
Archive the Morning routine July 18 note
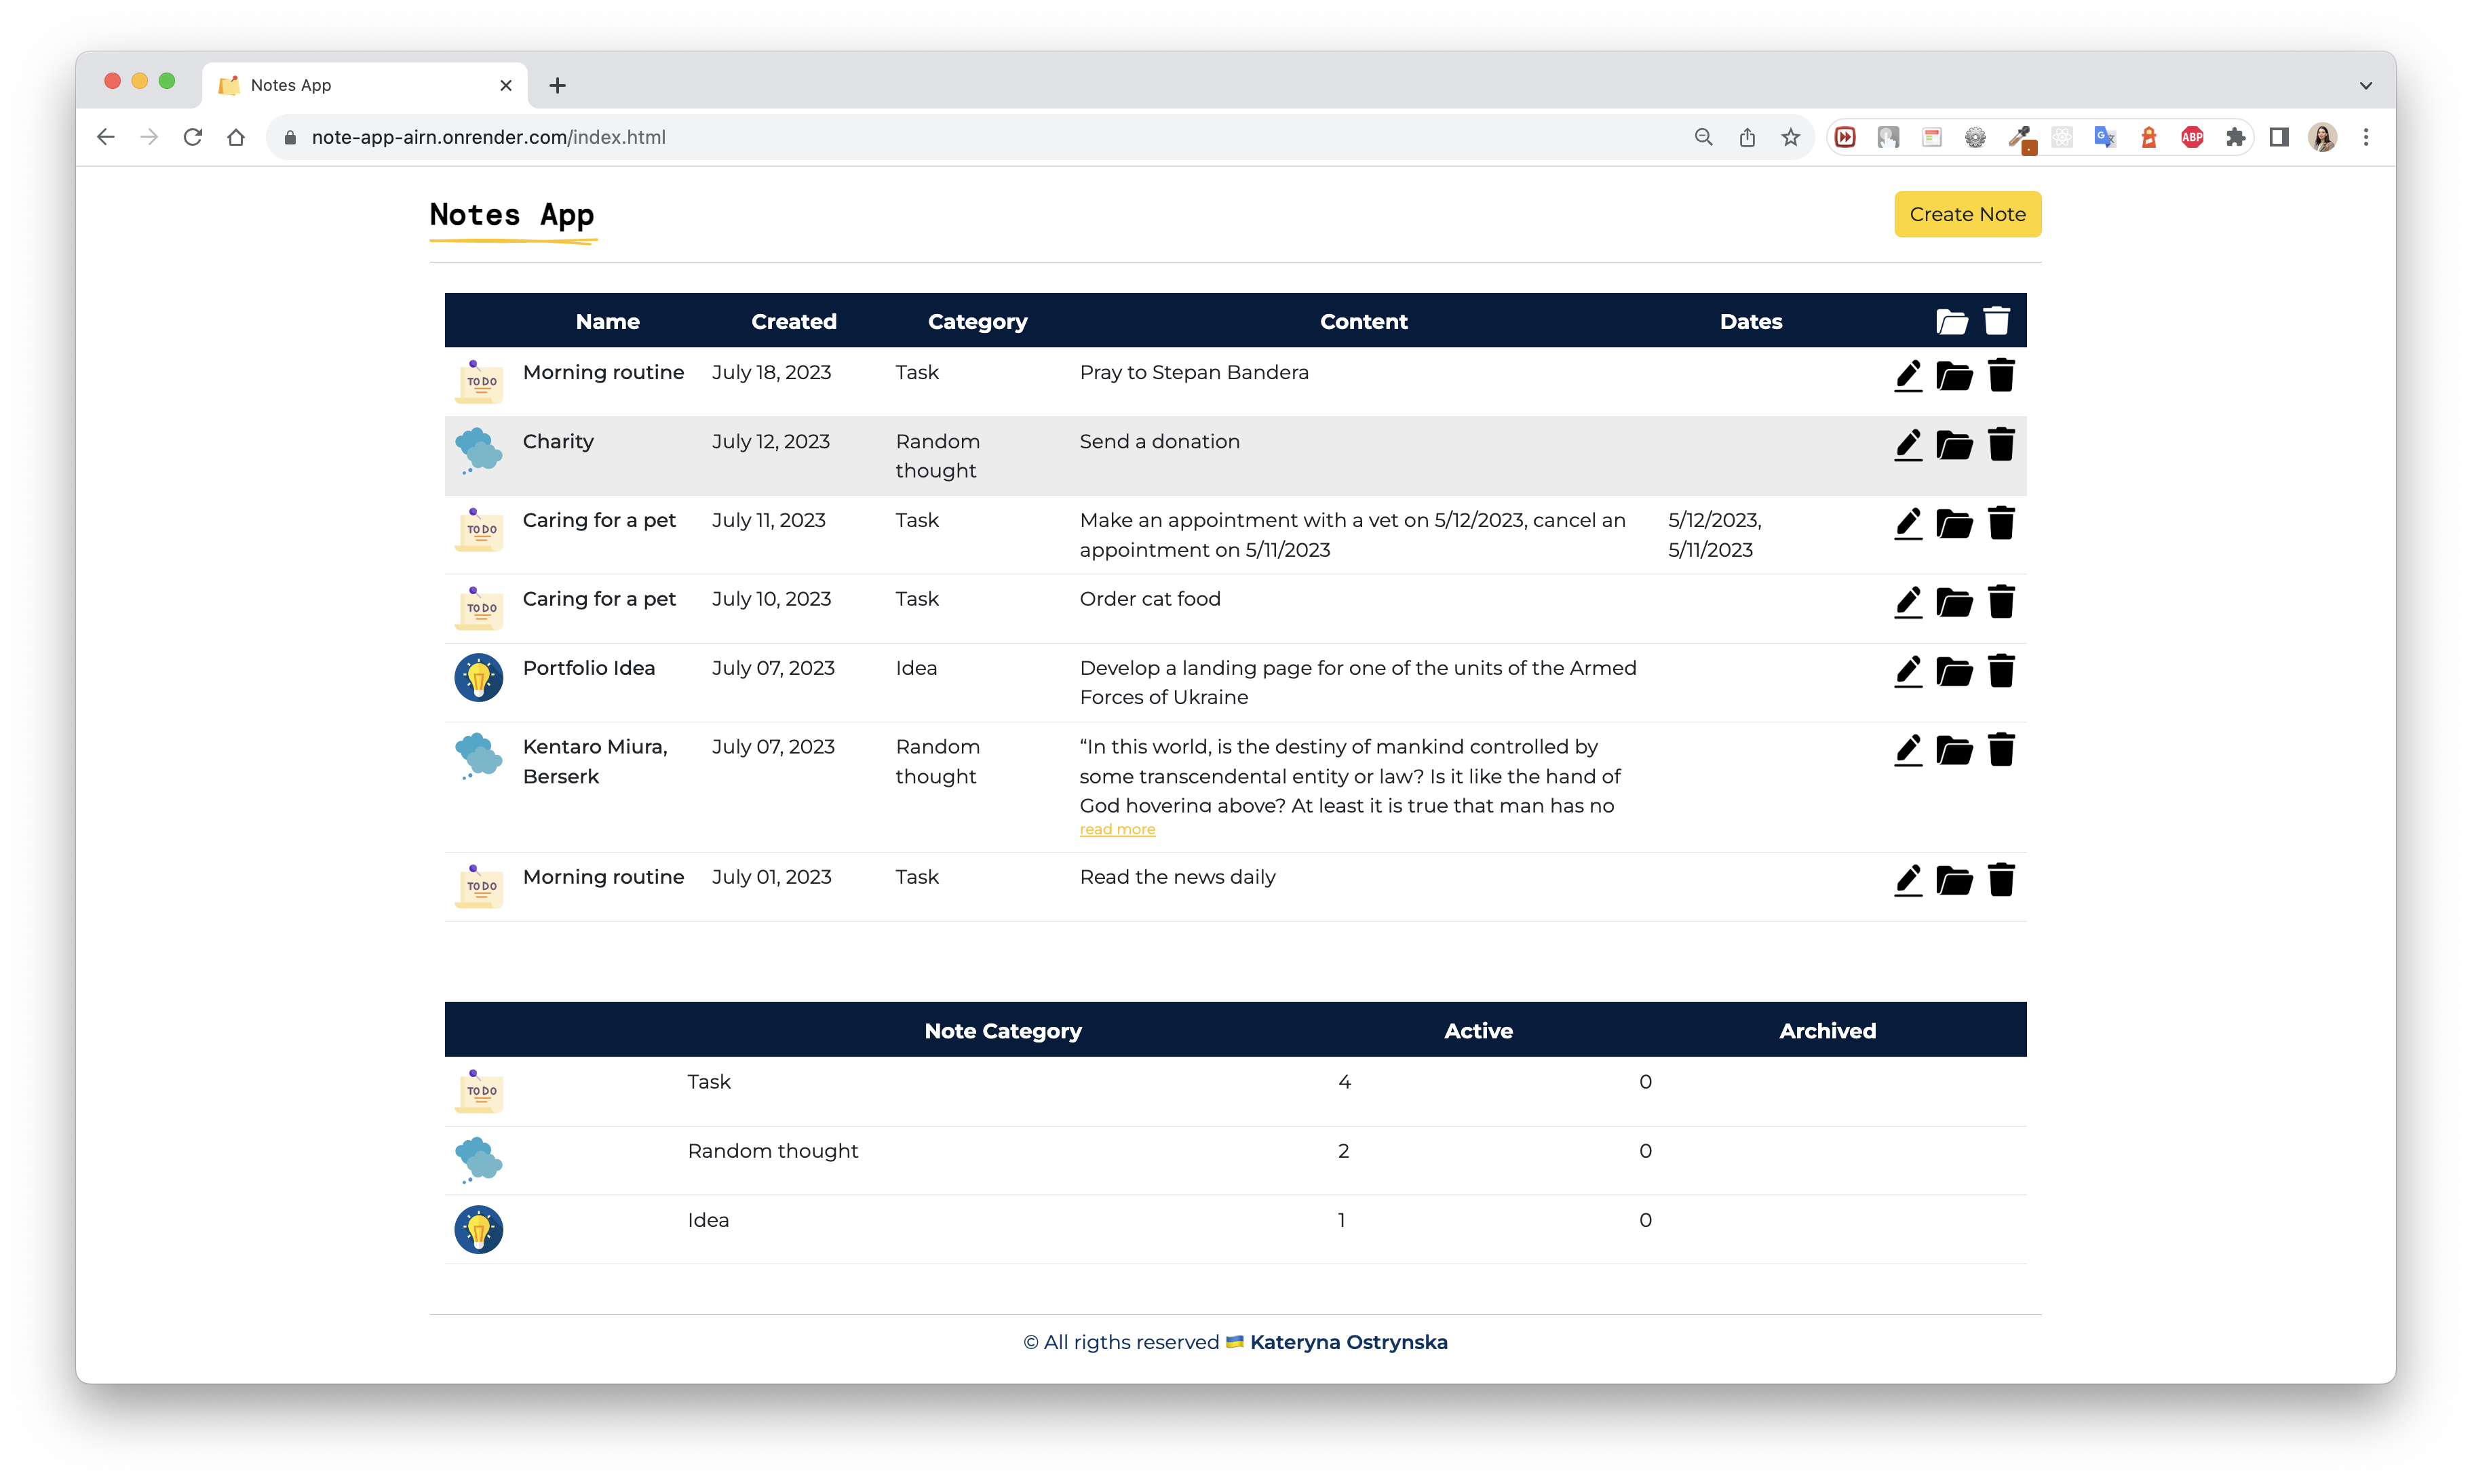[1954, 376]
